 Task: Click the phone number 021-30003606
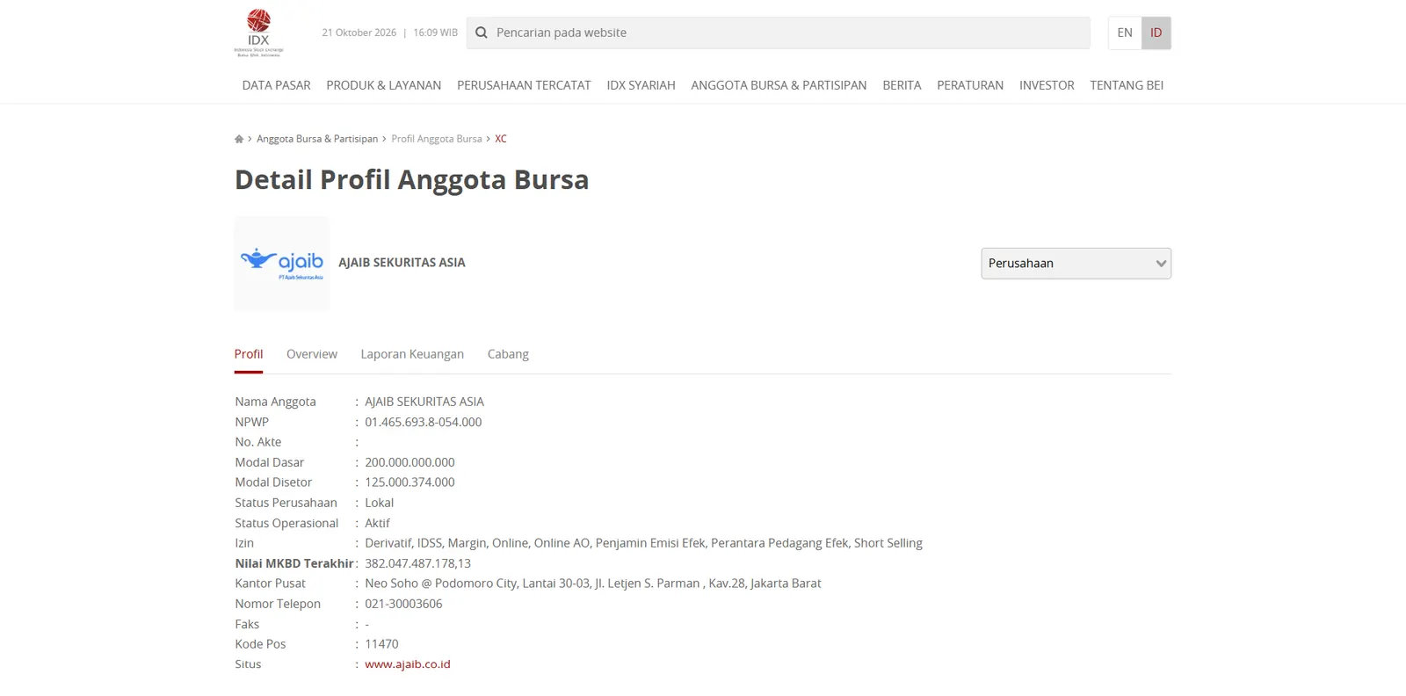click(403, 604)
